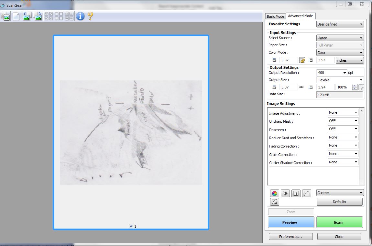Check all frames using the toolbar icon
Viewport: 372px width, 246px height.
[48, 16]
